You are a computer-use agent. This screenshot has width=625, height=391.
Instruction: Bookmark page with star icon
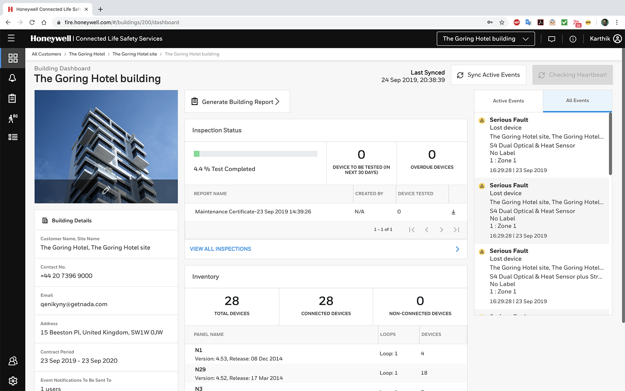click(x=502, y=22)
